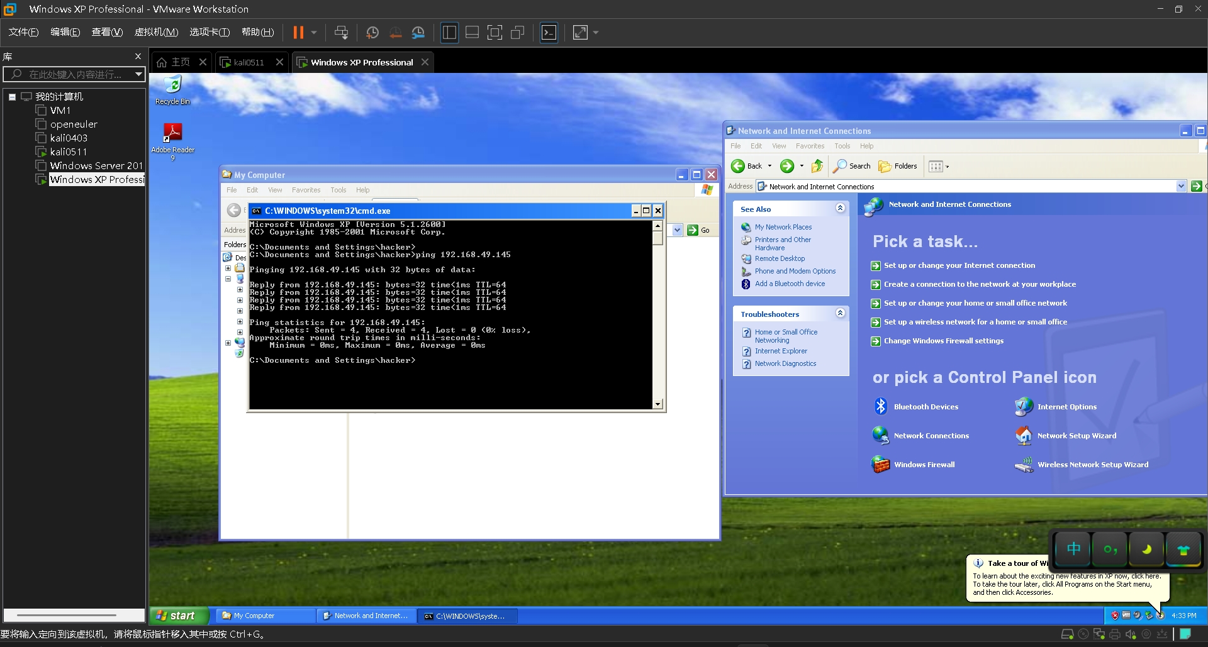Click Back in Network and Internet Connections window

747,166
